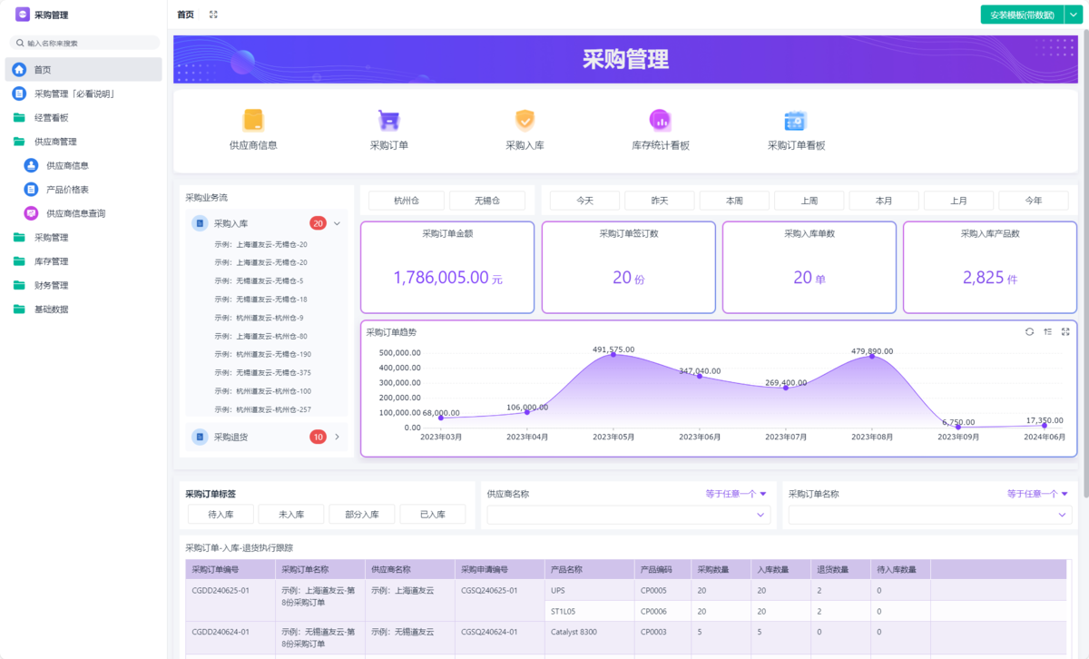Open 首页 in the sidebar menu

pos(84,69)
